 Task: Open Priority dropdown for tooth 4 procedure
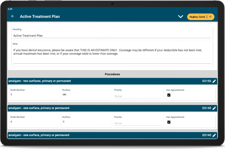point(138,123)
